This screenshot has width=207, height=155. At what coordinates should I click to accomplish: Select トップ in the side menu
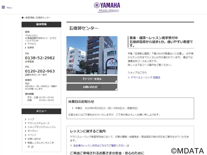(x=31, y=119)
